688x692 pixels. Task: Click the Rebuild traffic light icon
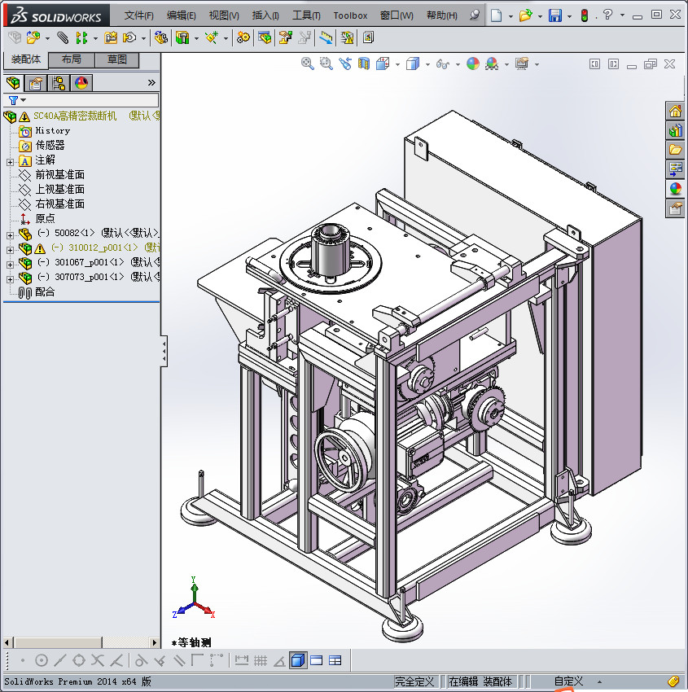(584, 15)
